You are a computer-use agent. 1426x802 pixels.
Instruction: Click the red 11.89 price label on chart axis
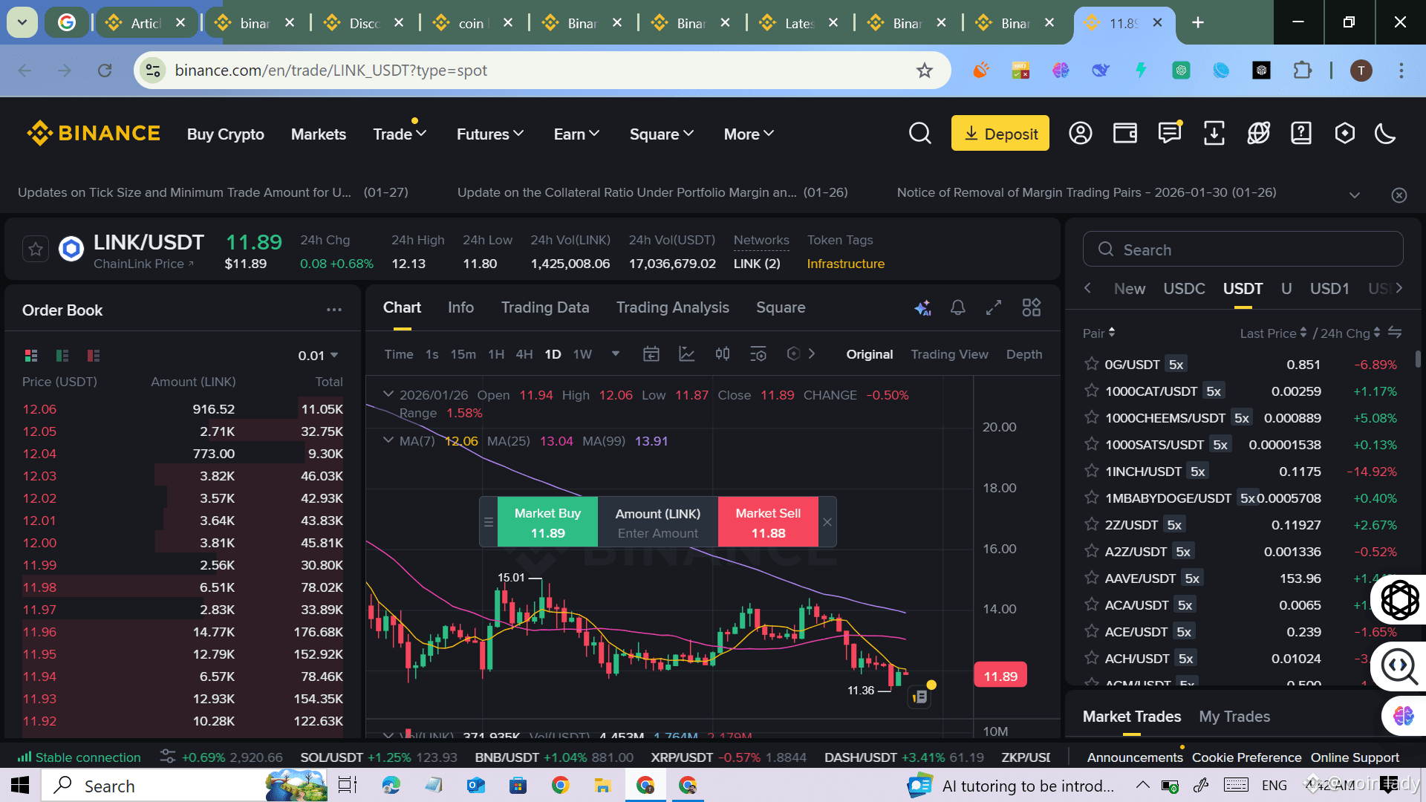[x=1000, y=676]
